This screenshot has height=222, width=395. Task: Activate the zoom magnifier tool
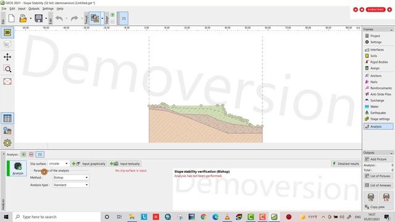(x=7, y=68)
